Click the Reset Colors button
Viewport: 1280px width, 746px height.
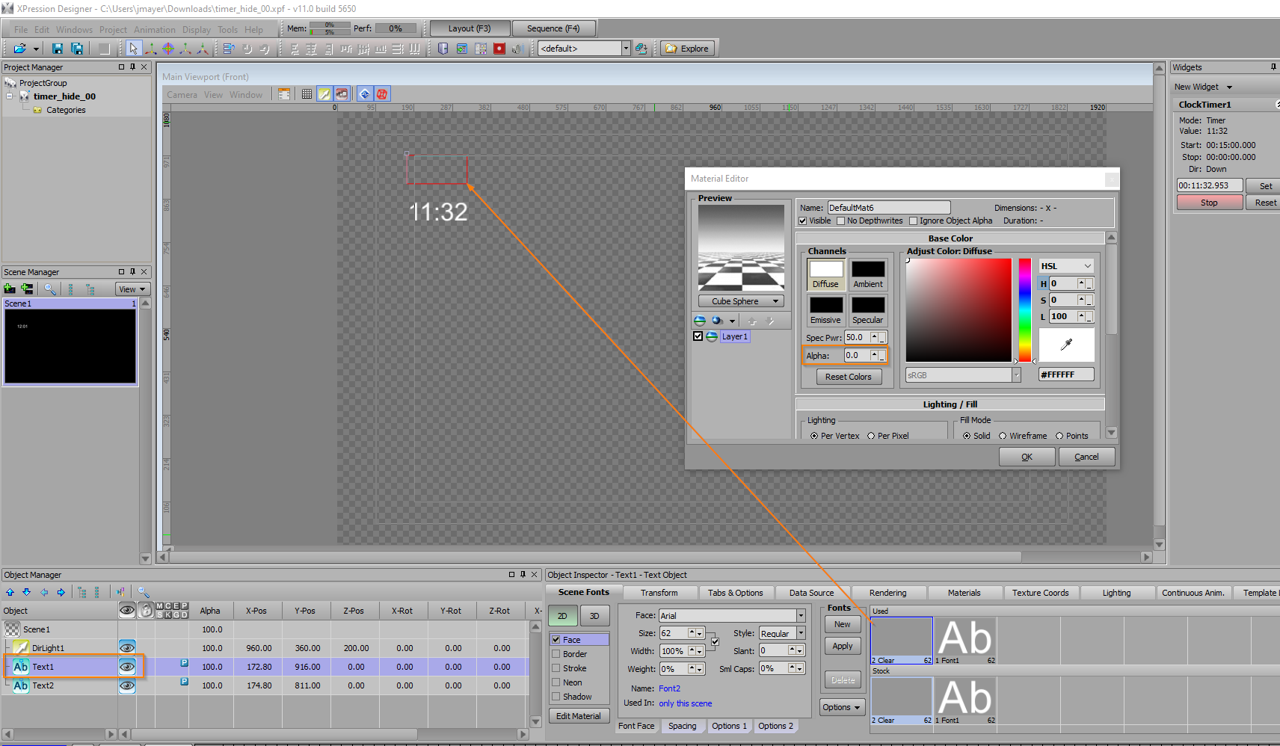coord(848,377)
